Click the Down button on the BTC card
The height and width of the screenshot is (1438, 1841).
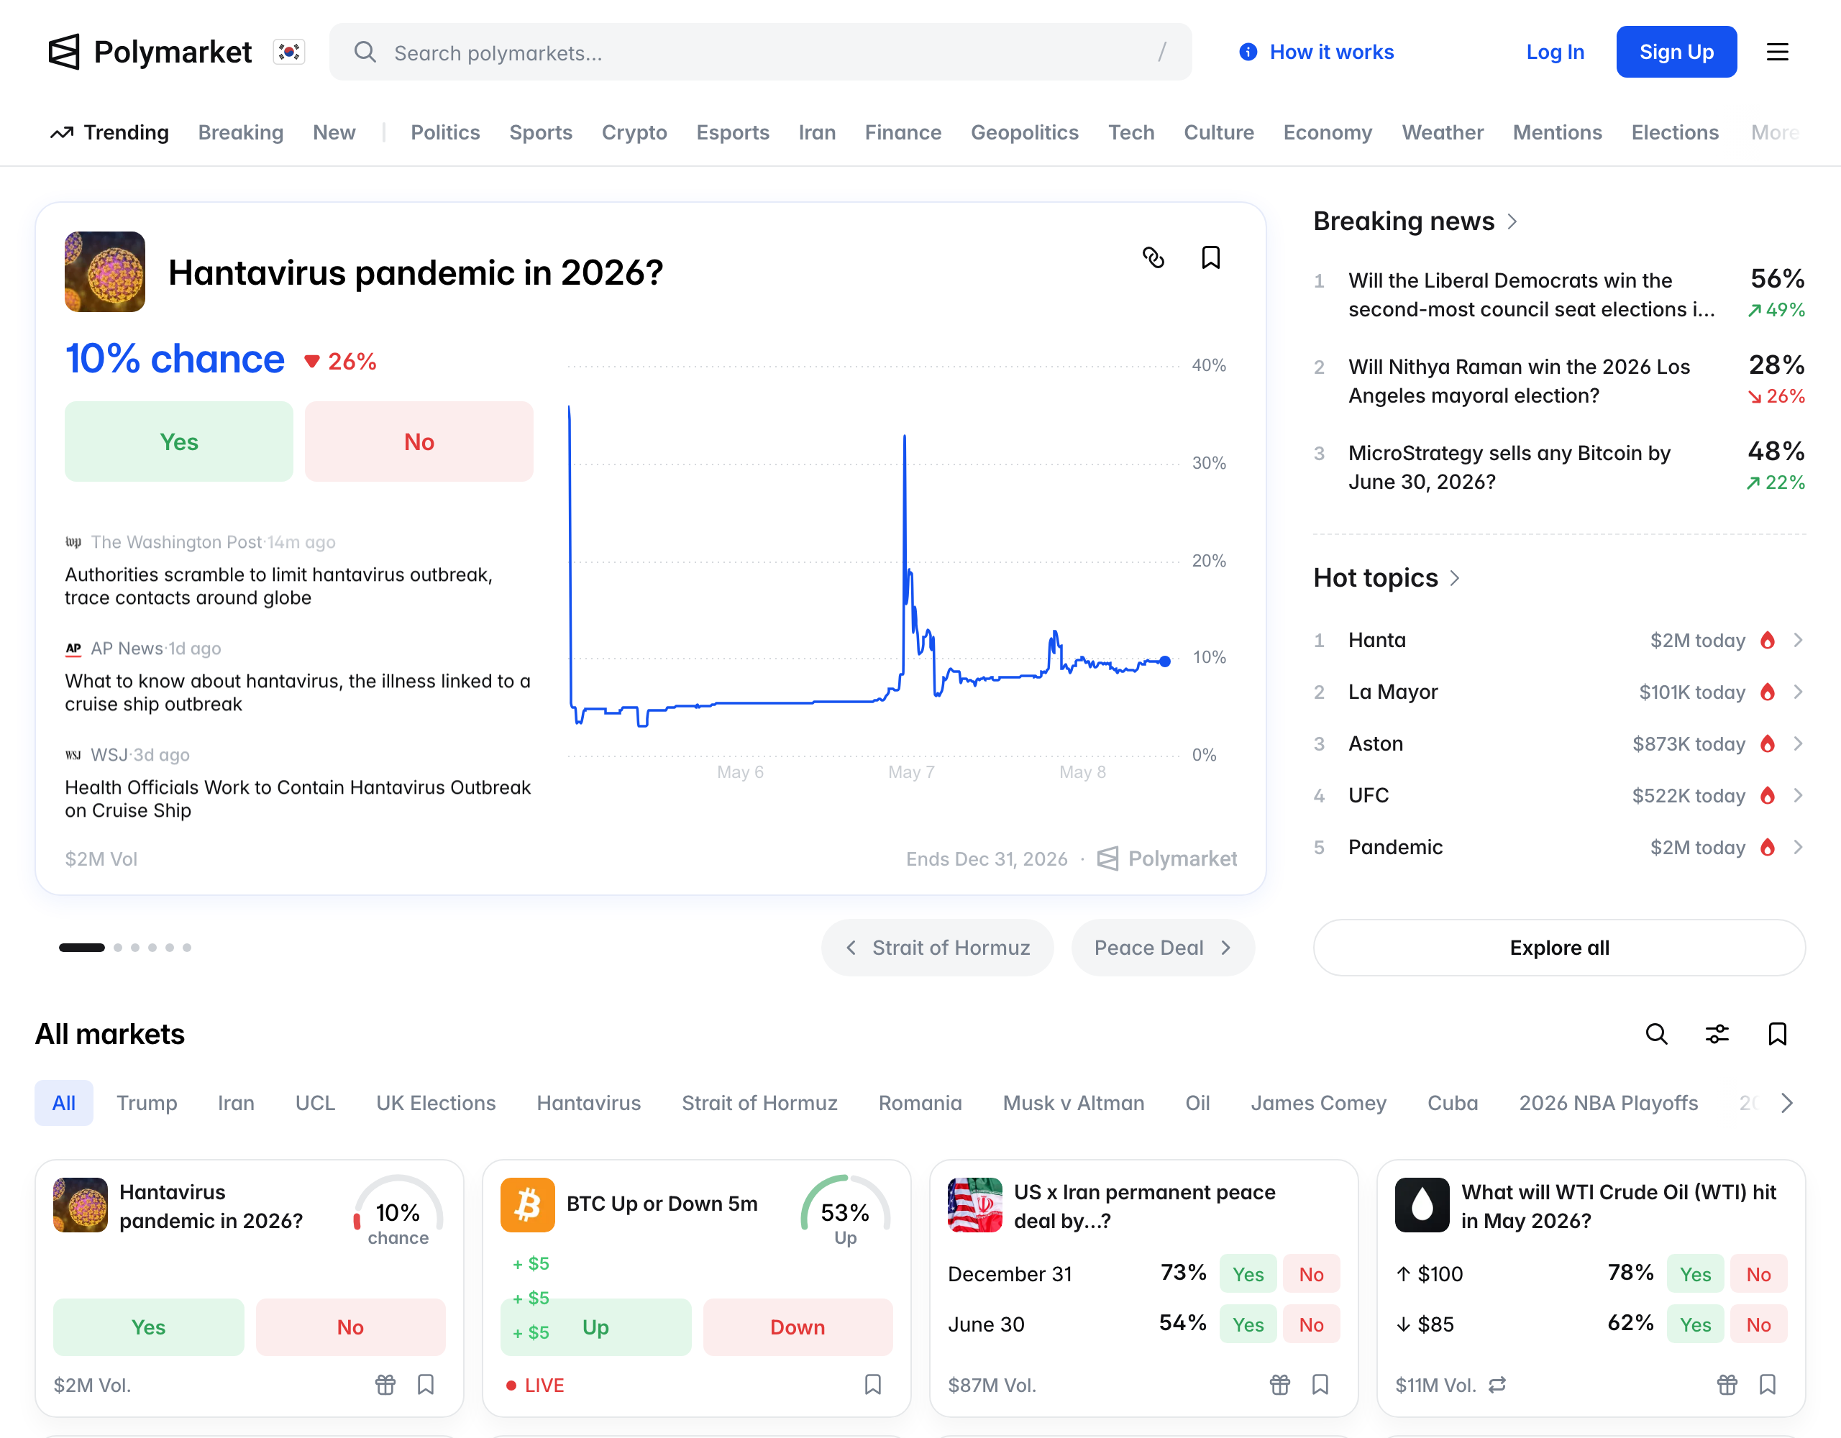point(798,1327)
